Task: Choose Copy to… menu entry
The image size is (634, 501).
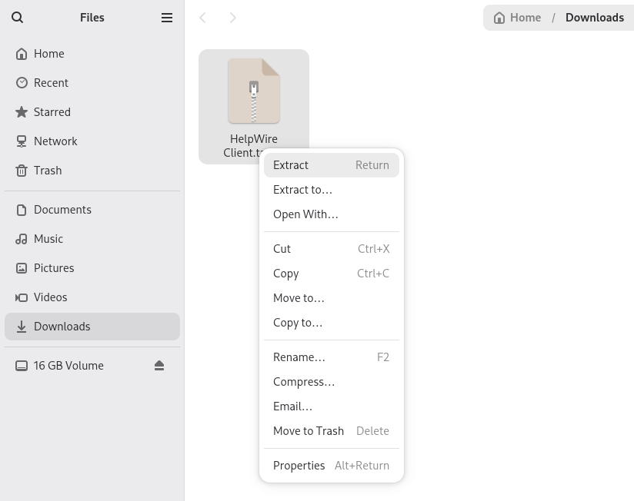Action: point(332,323)
